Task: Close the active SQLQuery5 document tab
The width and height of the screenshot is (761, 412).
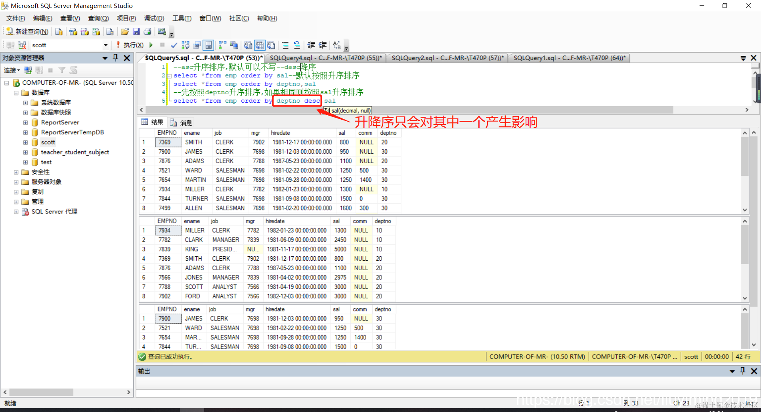Action: click(x=753, y=58)
